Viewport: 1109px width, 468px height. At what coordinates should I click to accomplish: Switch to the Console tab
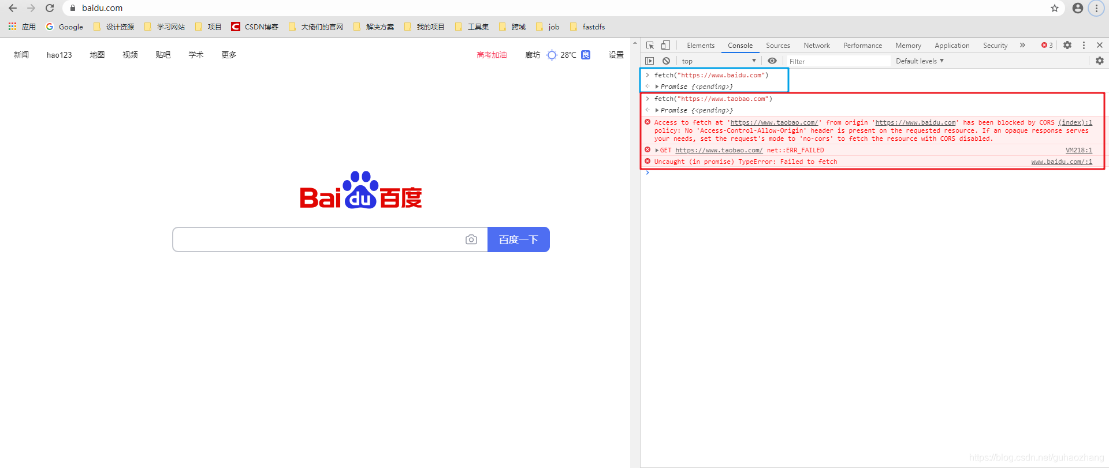coord(740,46)
